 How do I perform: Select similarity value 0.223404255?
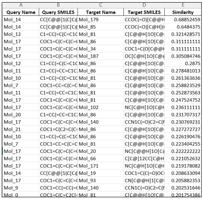[x=183, y=144]
